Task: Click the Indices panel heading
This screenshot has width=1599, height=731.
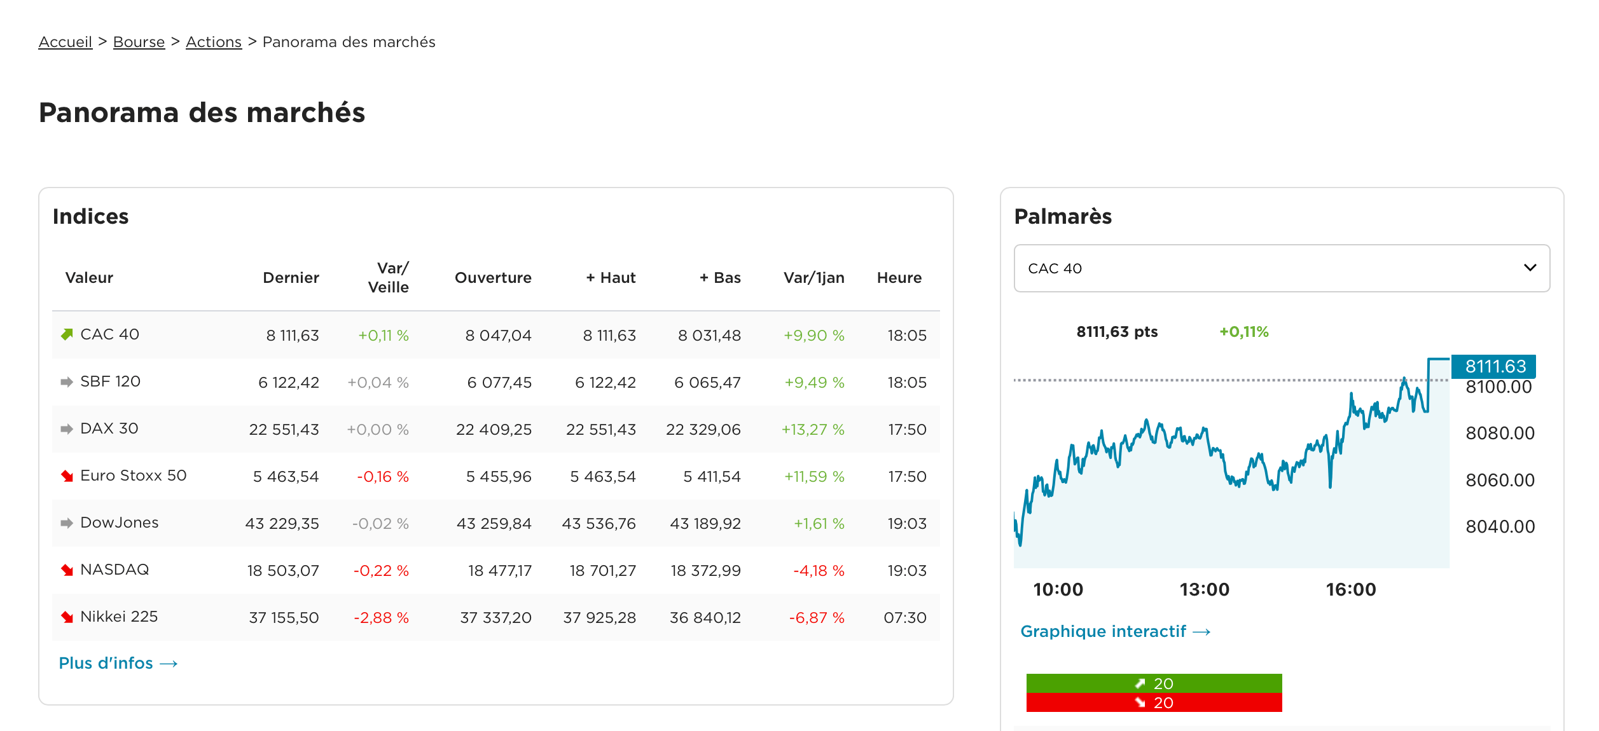Action: 91,217
